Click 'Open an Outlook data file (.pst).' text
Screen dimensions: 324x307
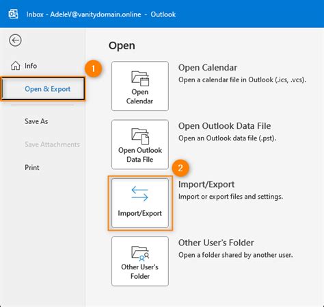tap(227, 138)
